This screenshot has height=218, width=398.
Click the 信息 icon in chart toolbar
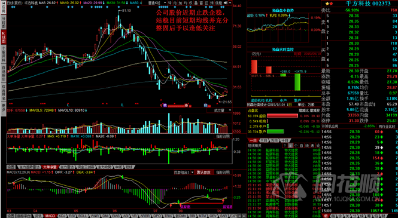tap(219, 3)
